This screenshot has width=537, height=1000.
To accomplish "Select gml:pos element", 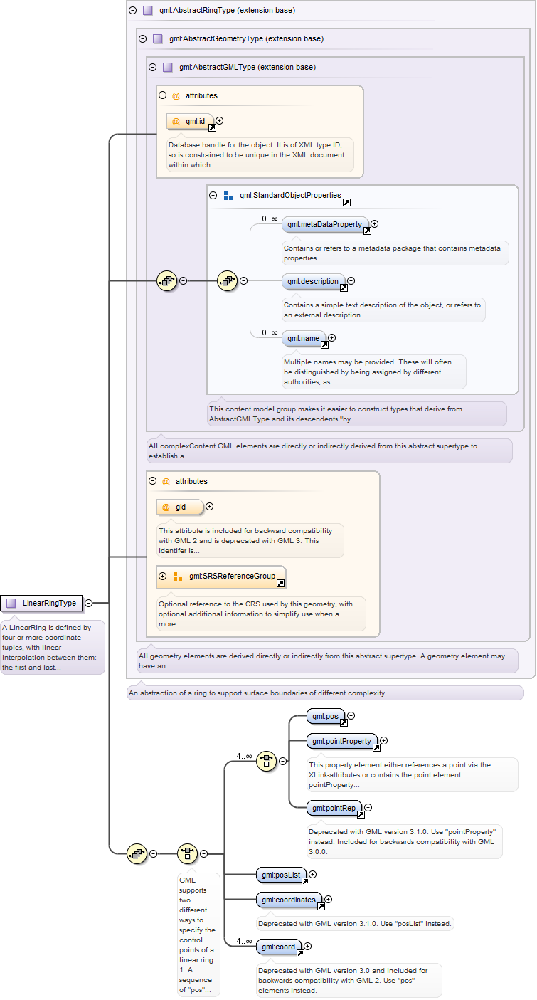I will pyautogui.click(x=326, y=716).
